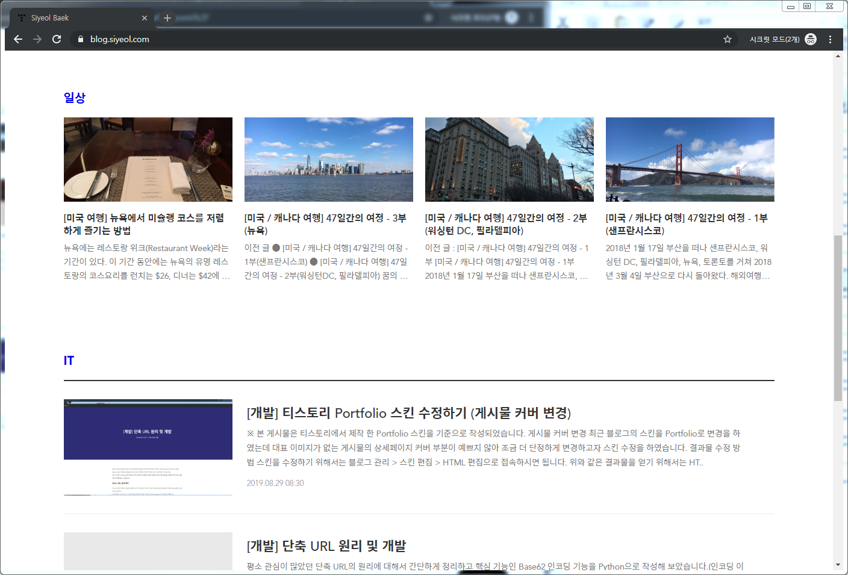Image resolution: width=848 pixels, height=575 pixels.
Task: Click the scrollbar up arrow
Action: click(838, 56)
